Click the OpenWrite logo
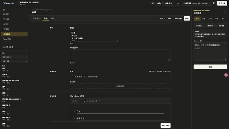Viewport: 229px width, 129px height. click(x=9, y=3)
